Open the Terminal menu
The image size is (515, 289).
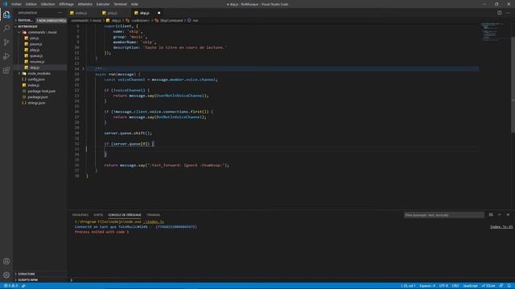tap(120, 4)
